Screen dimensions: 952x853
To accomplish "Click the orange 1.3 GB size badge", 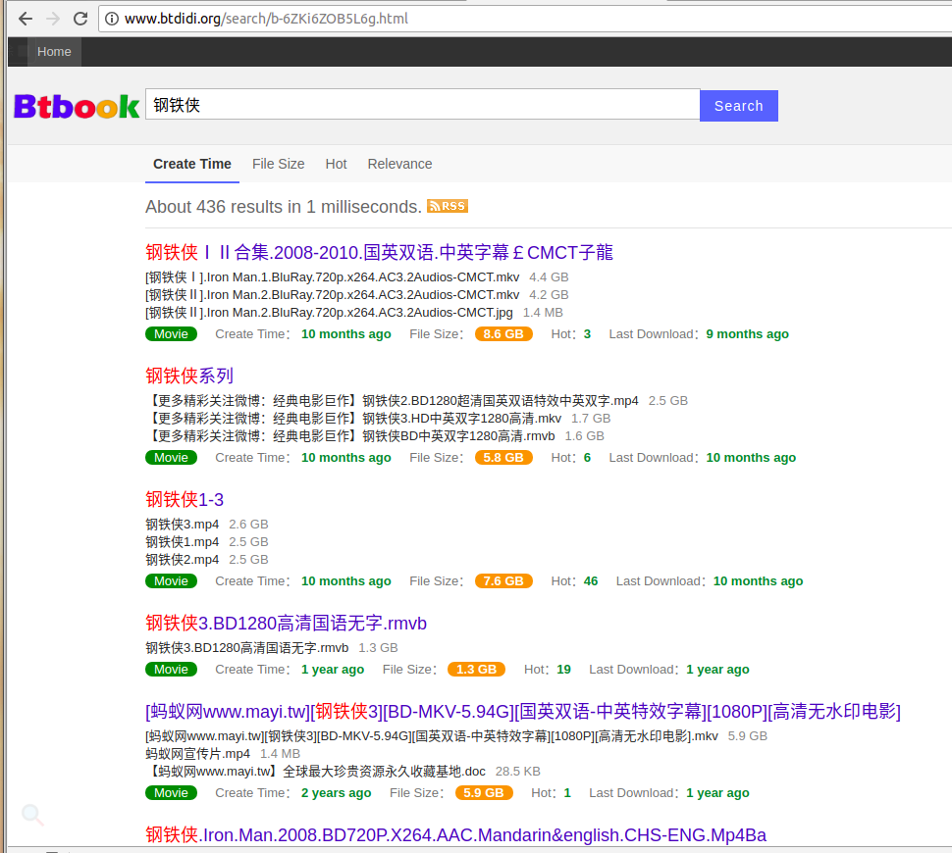I will coord(476,670).
